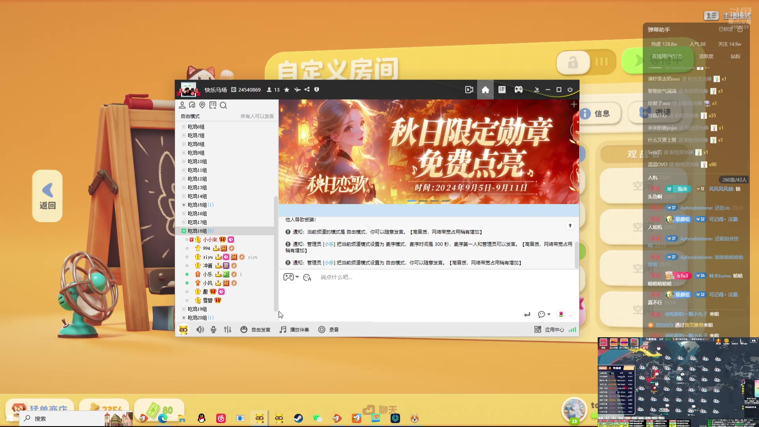Viewport: 759px width, 427px height.
Task: Select channel 吃鸡13组
Action: (197, 187)
